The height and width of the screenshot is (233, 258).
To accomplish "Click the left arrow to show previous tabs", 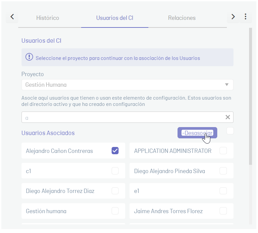I will click(12, 17).
